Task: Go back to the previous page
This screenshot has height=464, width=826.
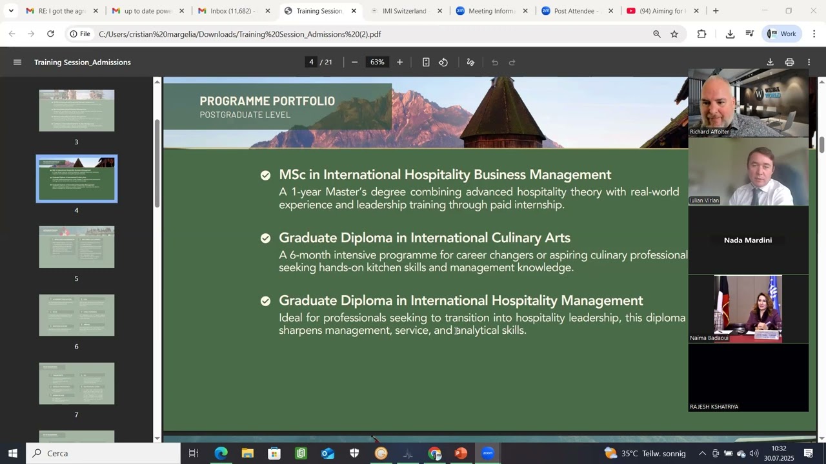Action: coord(12,34)
